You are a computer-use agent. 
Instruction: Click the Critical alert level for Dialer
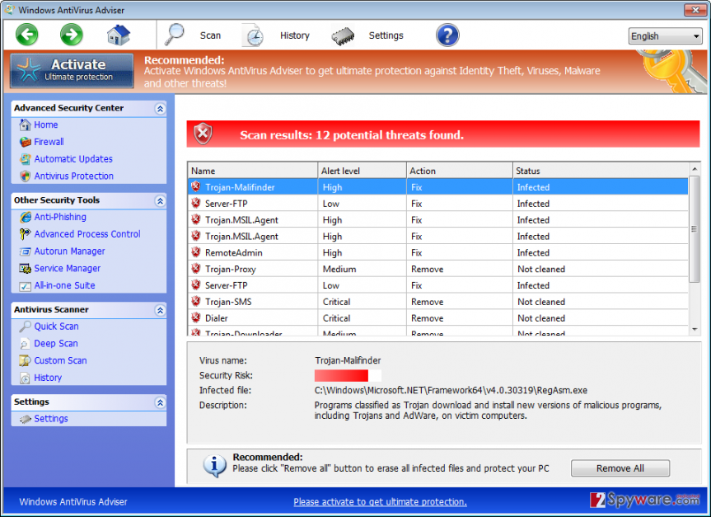(336, 318)
